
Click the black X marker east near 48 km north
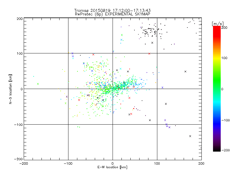click(185, 71)
